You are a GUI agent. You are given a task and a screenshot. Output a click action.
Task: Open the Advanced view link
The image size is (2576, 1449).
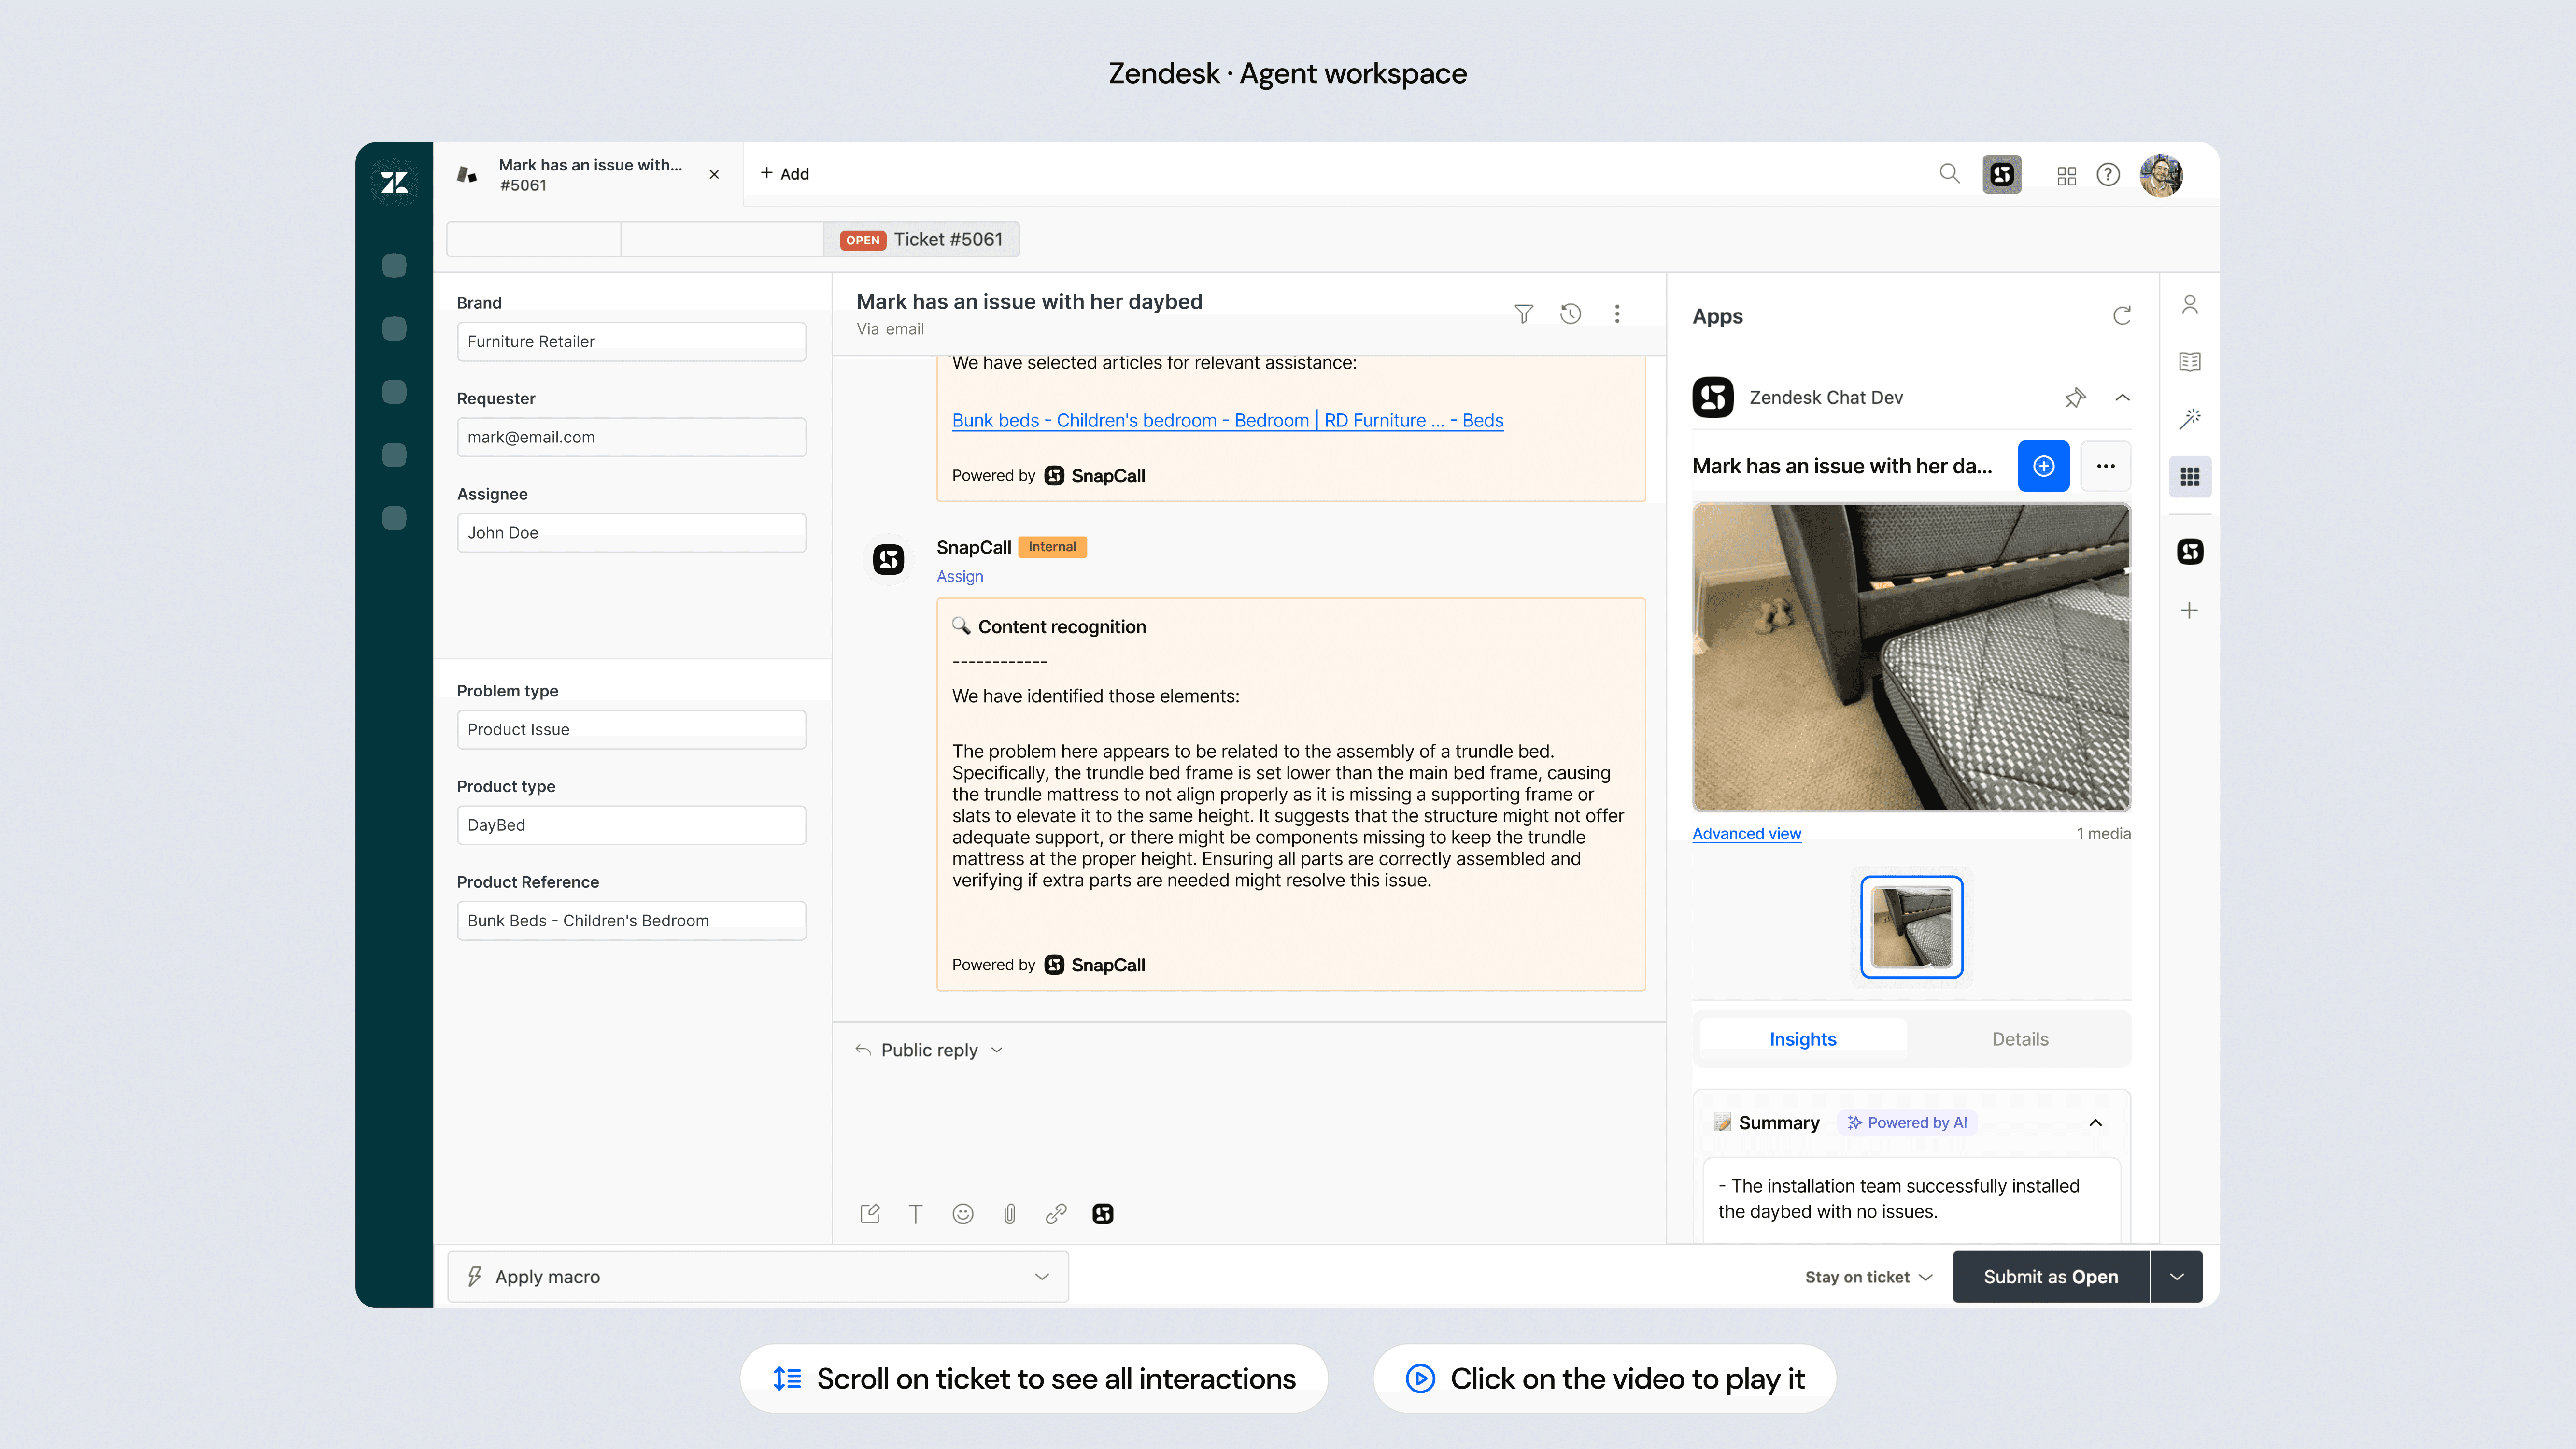tap(1746, 834)
